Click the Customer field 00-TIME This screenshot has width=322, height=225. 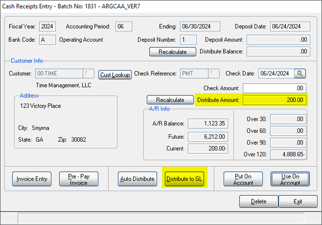59,74
